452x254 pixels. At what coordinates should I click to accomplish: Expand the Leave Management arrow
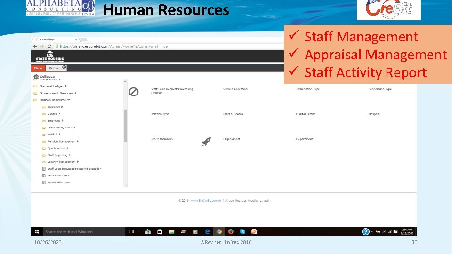(74, 127)
